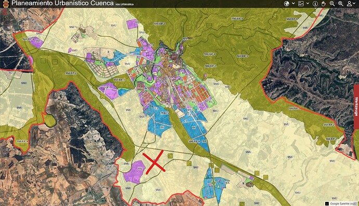Expand the user account dropdown arrow
359x206 pixels.
[x=355, y=4]
